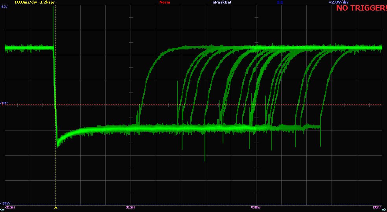Click the yellow trigger position caret marker
The height and width of the screenshot is (212, 387).
[x=55, y=208]
